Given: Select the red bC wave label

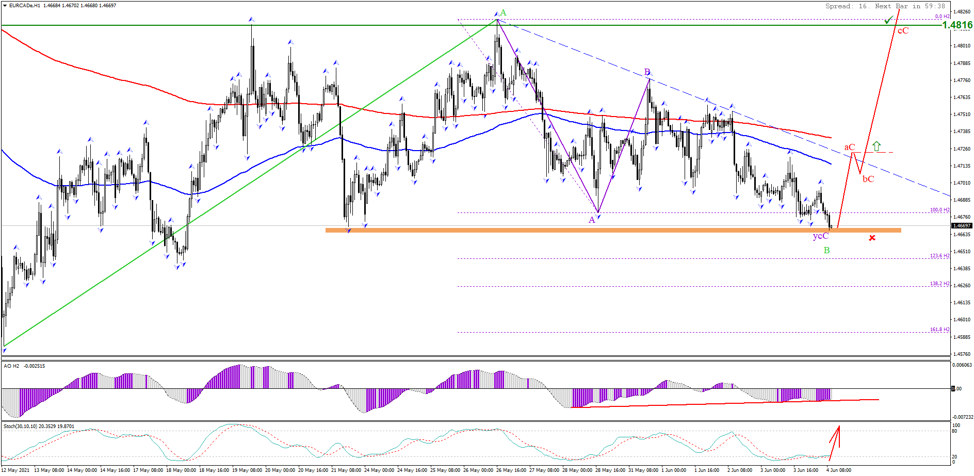Looking at the screenshot, I should pyautogui.click(x=868, y=179).
